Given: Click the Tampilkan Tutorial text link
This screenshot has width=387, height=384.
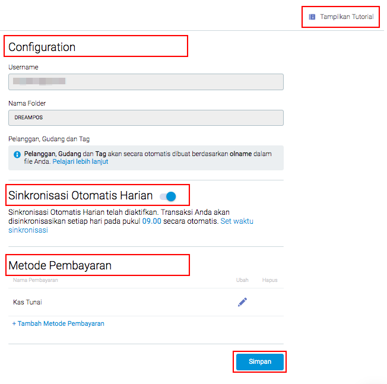Looking at the screenshot, I should pos(347,17).
